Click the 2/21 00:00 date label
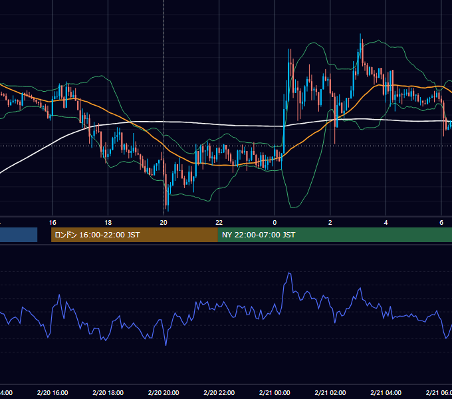 (x=275, y=392)
